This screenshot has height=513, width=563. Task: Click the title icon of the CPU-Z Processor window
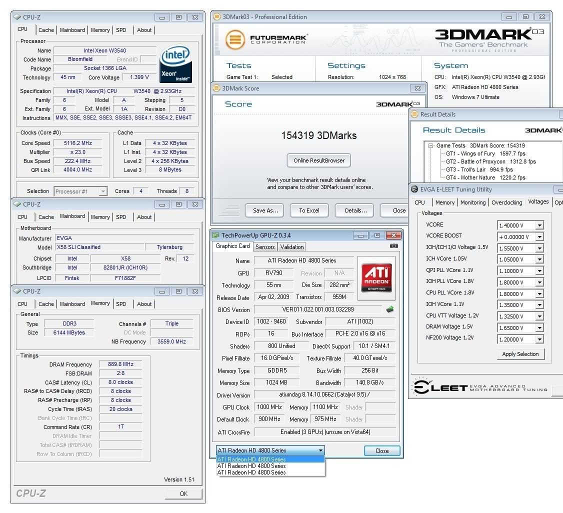[17, 17]
